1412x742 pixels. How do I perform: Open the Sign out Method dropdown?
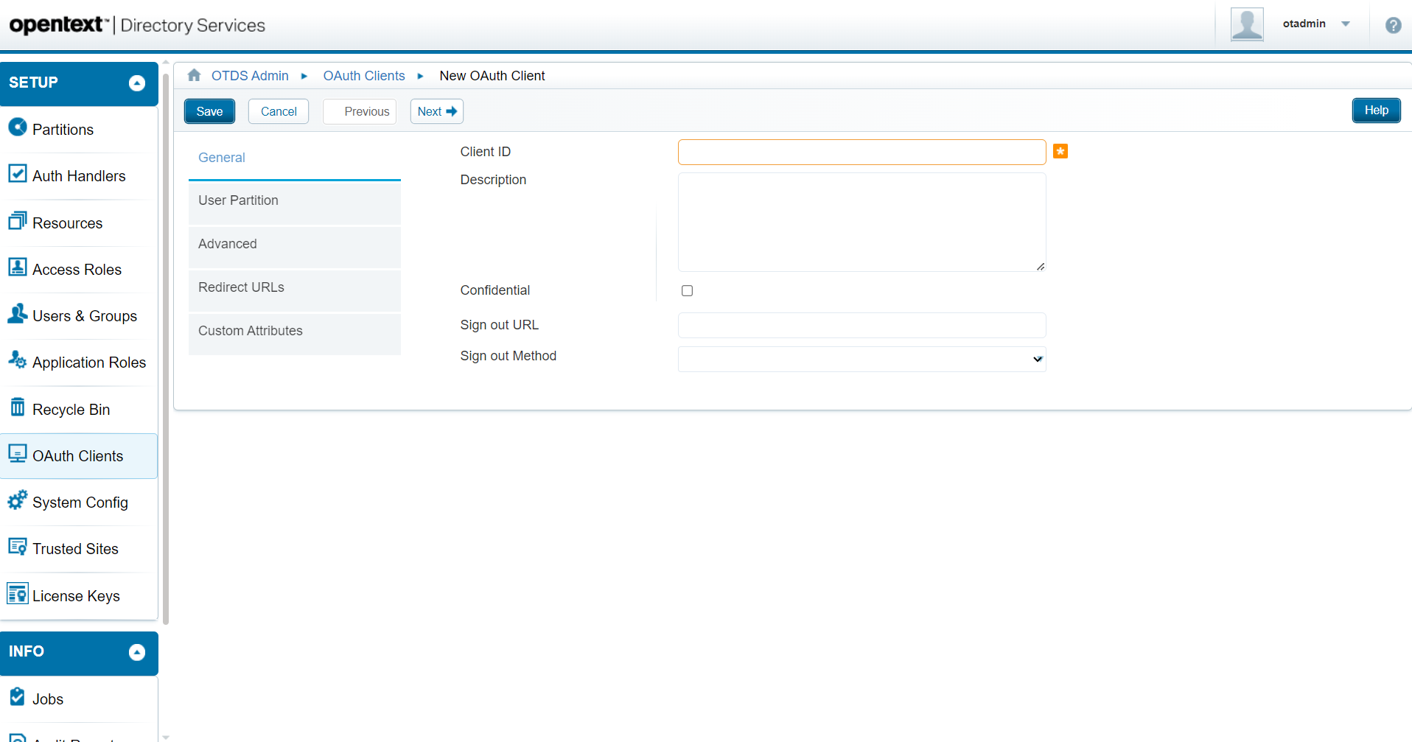coord(861,360)
